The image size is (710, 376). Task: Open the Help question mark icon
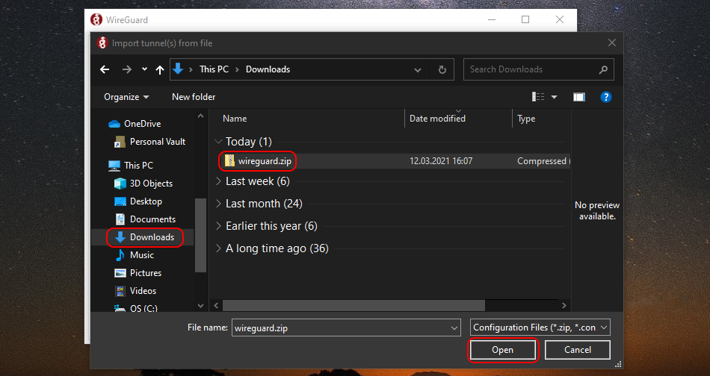pyautogui.click(x=606, y=97)
